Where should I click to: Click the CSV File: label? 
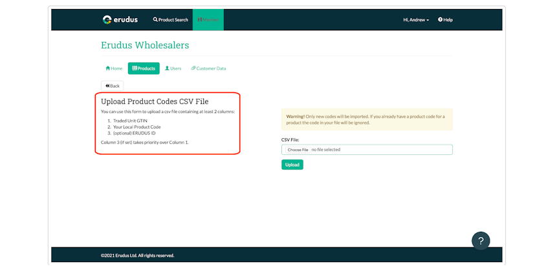tap(290, 140)
